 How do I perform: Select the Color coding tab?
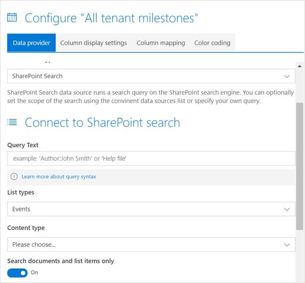pyautogui.click(x=212, y=43)
